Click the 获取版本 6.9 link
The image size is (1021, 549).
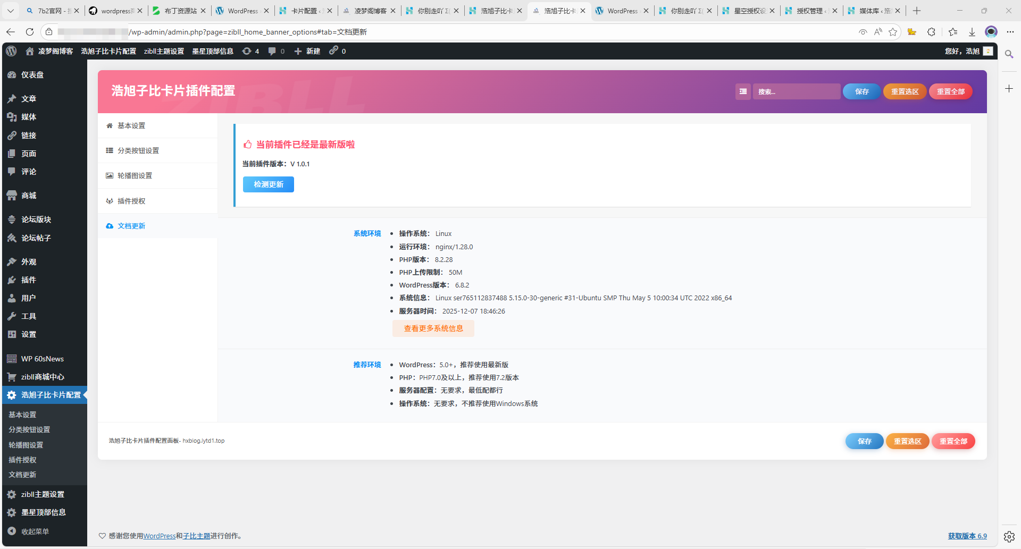coord(967,536)
